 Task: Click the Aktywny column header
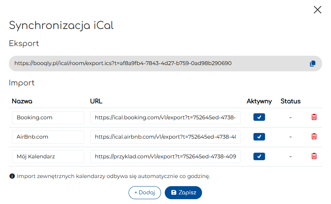pyautogui.click(x=259, y=101)
